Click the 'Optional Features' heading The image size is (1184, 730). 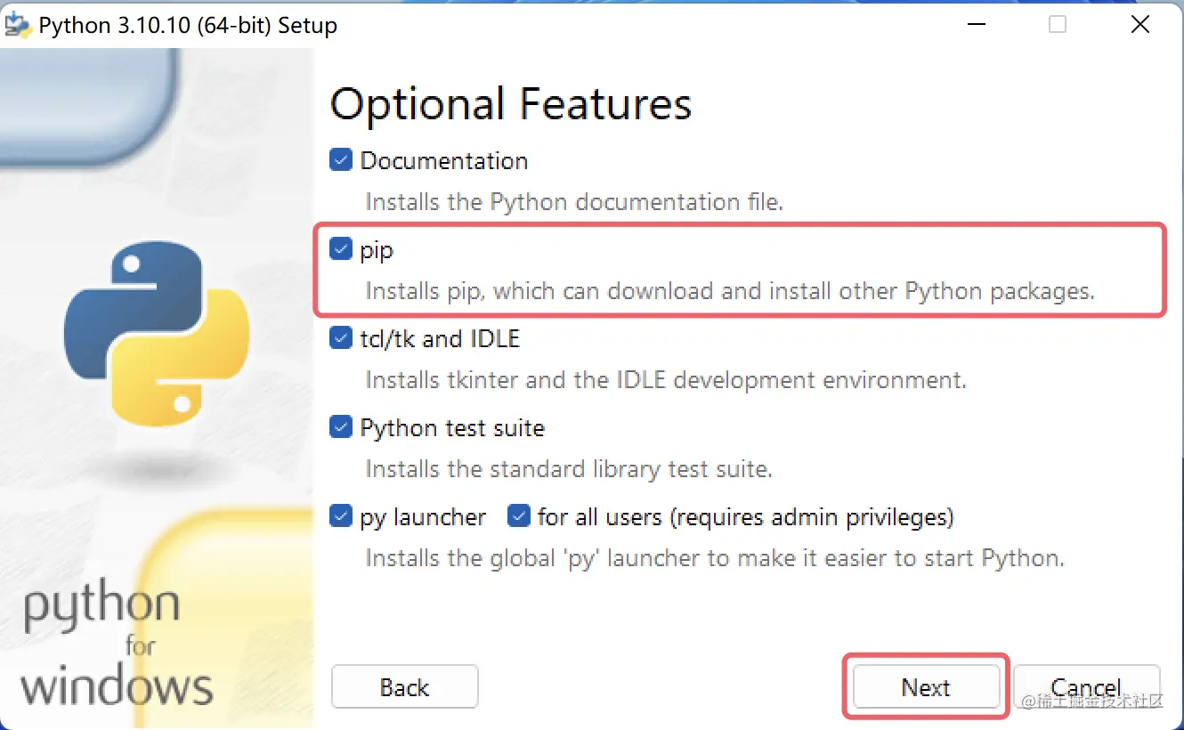click(x=510, y=104)
